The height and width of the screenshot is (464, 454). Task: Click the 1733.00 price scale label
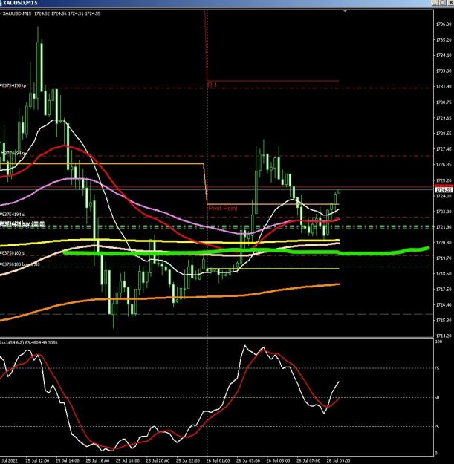444,71
